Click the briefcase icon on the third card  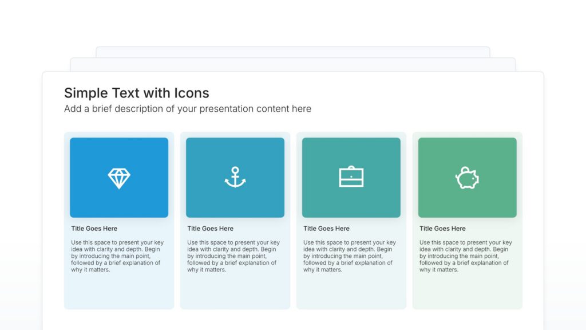click(x=351, y=177)
